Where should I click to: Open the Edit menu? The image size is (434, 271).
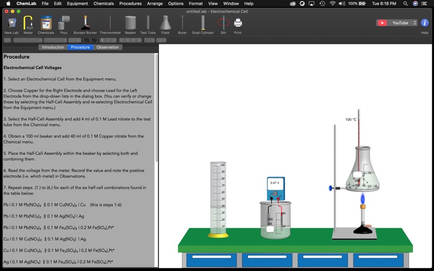58,4
